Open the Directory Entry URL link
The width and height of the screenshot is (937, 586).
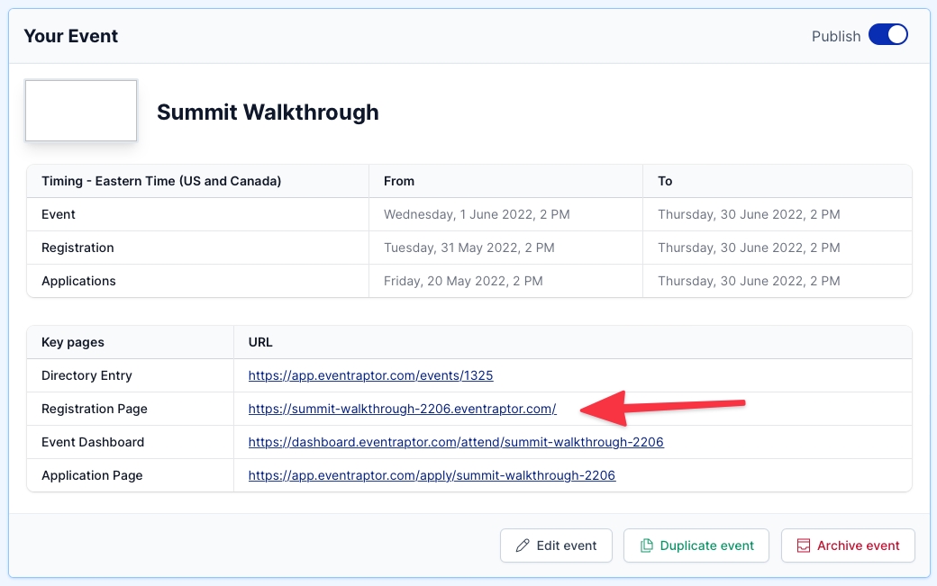pyautogui.click(x=370, y=375)
